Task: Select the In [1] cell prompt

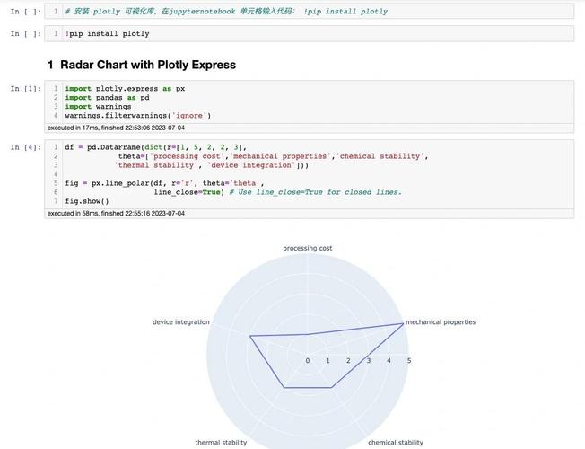Action: tap(25, 89)
